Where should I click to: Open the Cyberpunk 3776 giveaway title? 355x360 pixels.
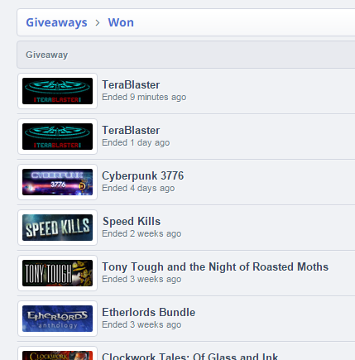[x=143, y=175]
